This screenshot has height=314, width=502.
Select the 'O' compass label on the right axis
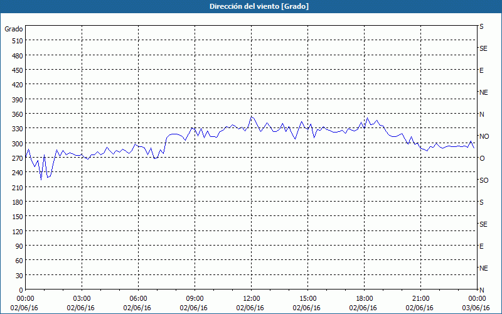[482, 158]
